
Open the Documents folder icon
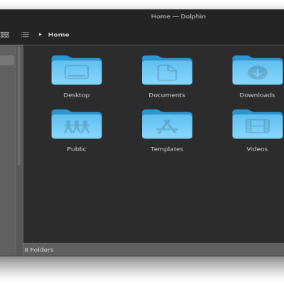(167, 70)
